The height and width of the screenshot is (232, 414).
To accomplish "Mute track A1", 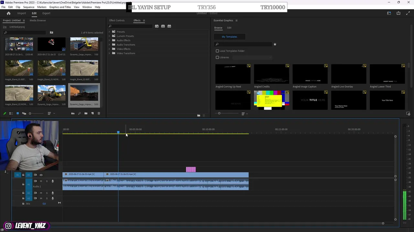I will 41,181.
